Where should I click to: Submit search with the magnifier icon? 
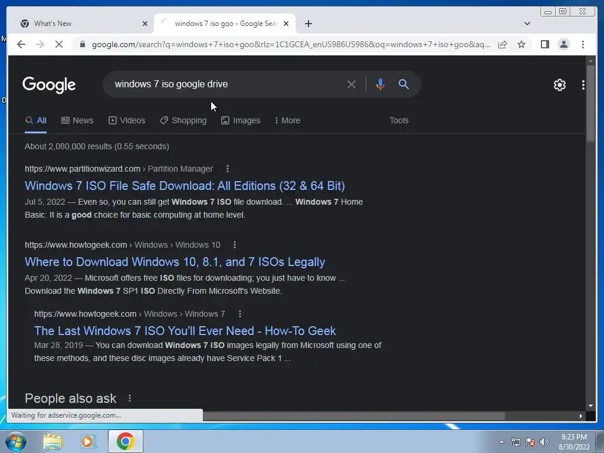[403, 84]
